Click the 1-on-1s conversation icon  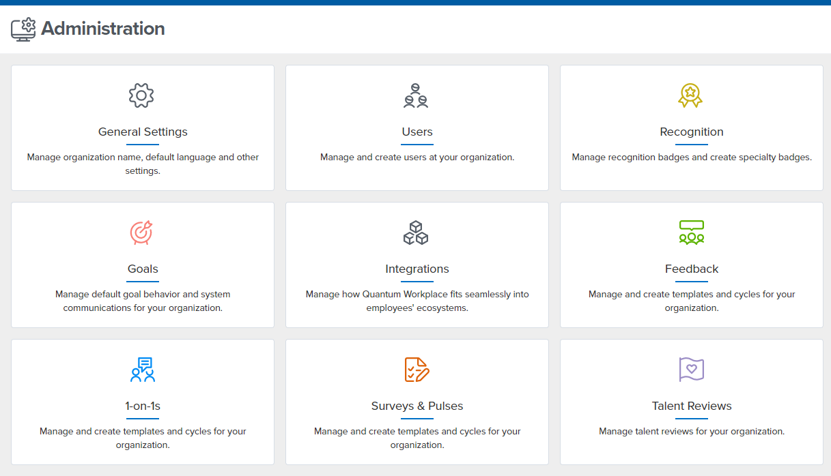coord(143,370)
